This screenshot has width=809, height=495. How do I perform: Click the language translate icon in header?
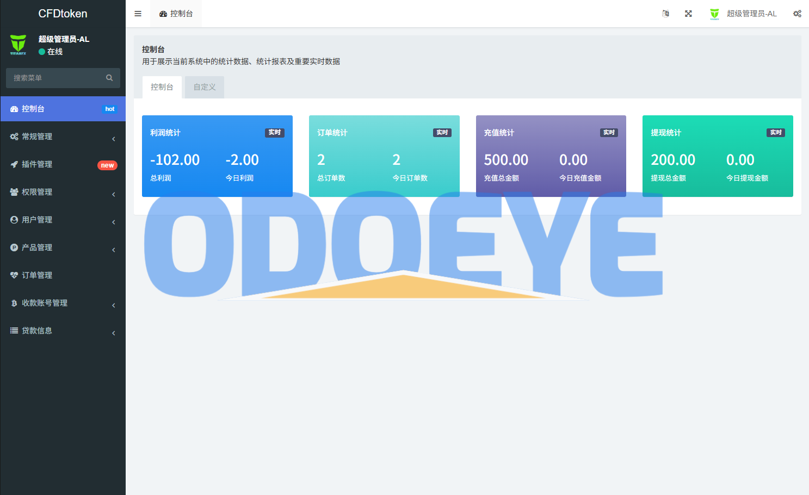[665, 14]
